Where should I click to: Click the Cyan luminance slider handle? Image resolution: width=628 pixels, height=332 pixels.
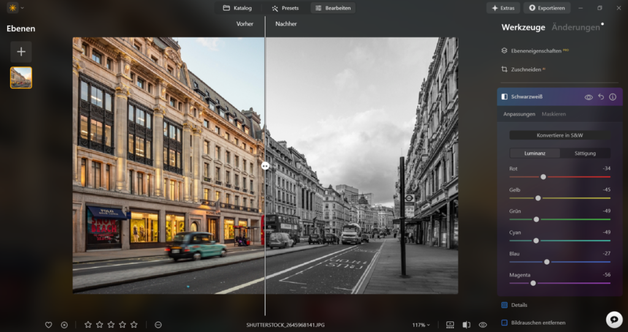pyautogui.click(x=536, y=240)
